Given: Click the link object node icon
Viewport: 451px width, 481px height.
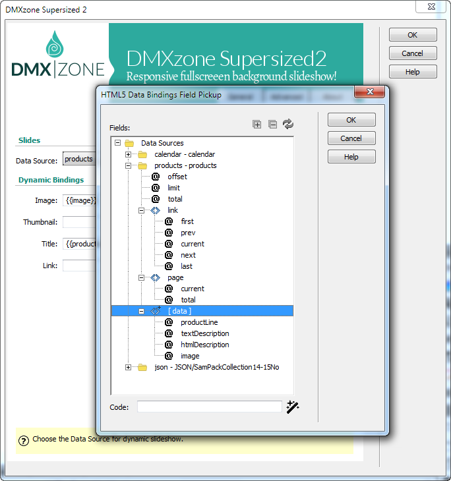Looking at the screenshot, I should click(x=156, y=210).
